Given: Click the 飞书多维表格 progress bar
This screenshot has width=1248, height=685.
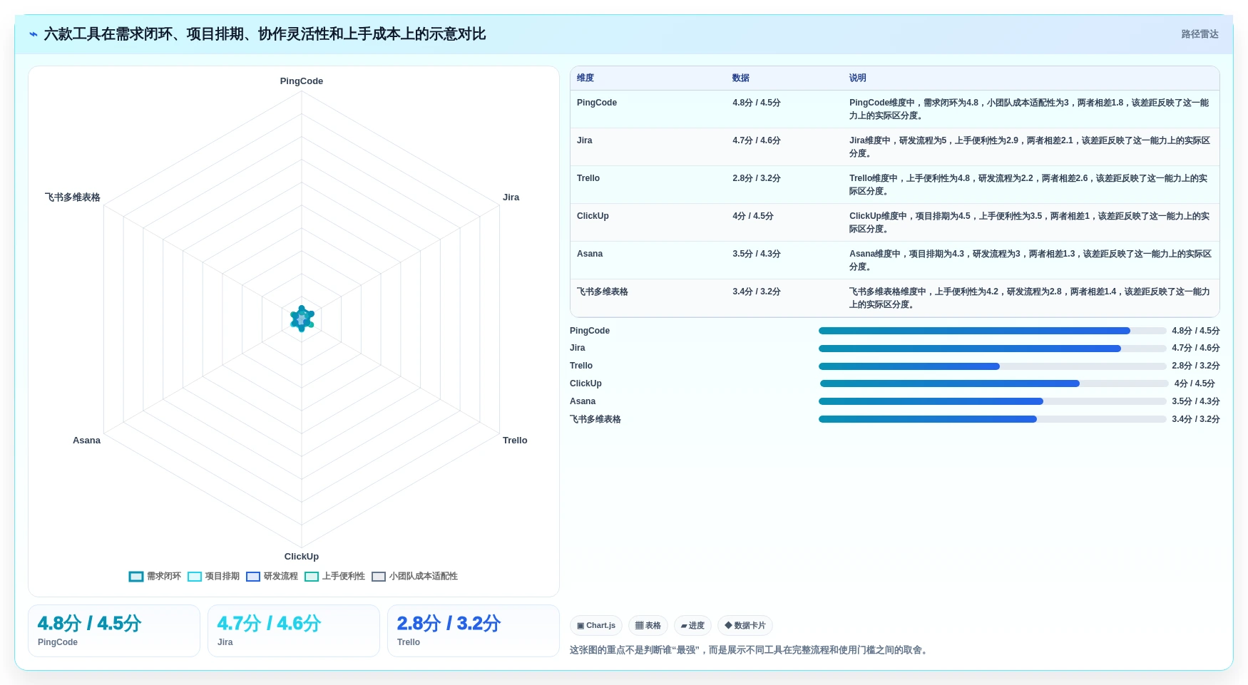Looking at the screenshot, I should [992, 419].
